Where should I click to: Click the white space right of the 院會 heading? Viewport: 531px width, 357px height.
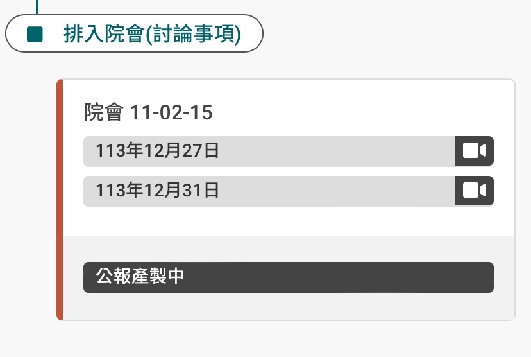(362, 112)
